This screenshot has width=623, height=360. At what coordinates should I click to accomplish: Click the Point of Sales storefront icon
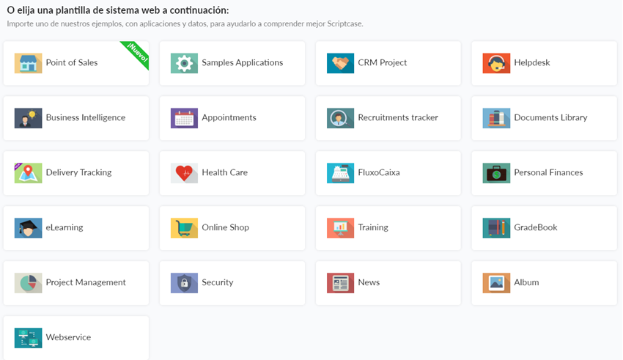(x=28, y=63)
